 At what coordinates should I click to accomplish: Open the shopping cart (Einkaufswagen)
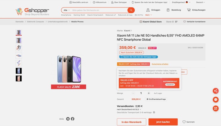coord(189,10)
